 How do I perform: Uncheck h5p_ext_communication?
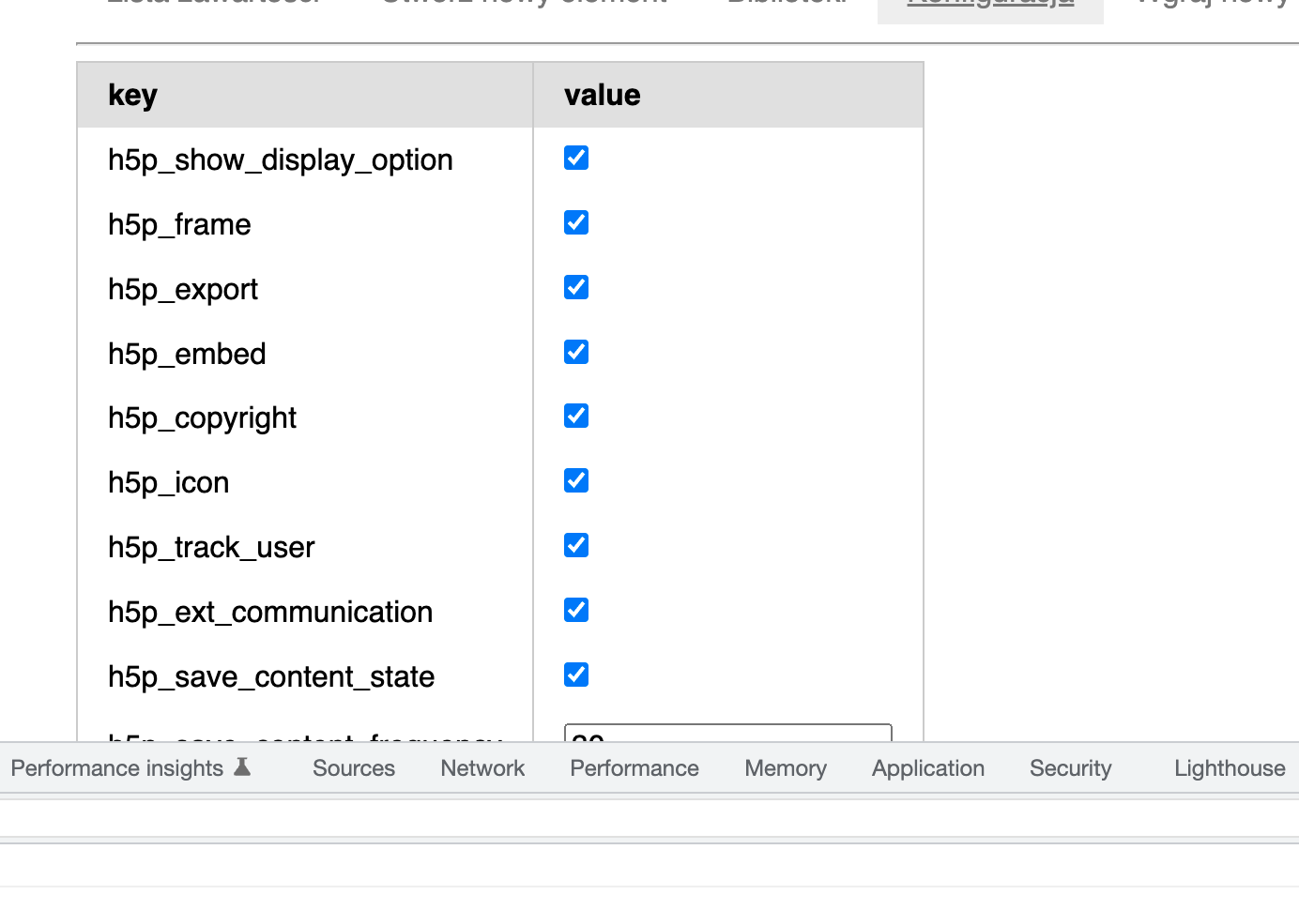[575, 610]
